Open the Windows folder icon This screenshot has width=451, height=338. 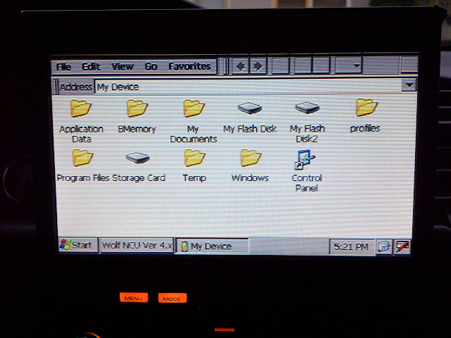[251, 158]
